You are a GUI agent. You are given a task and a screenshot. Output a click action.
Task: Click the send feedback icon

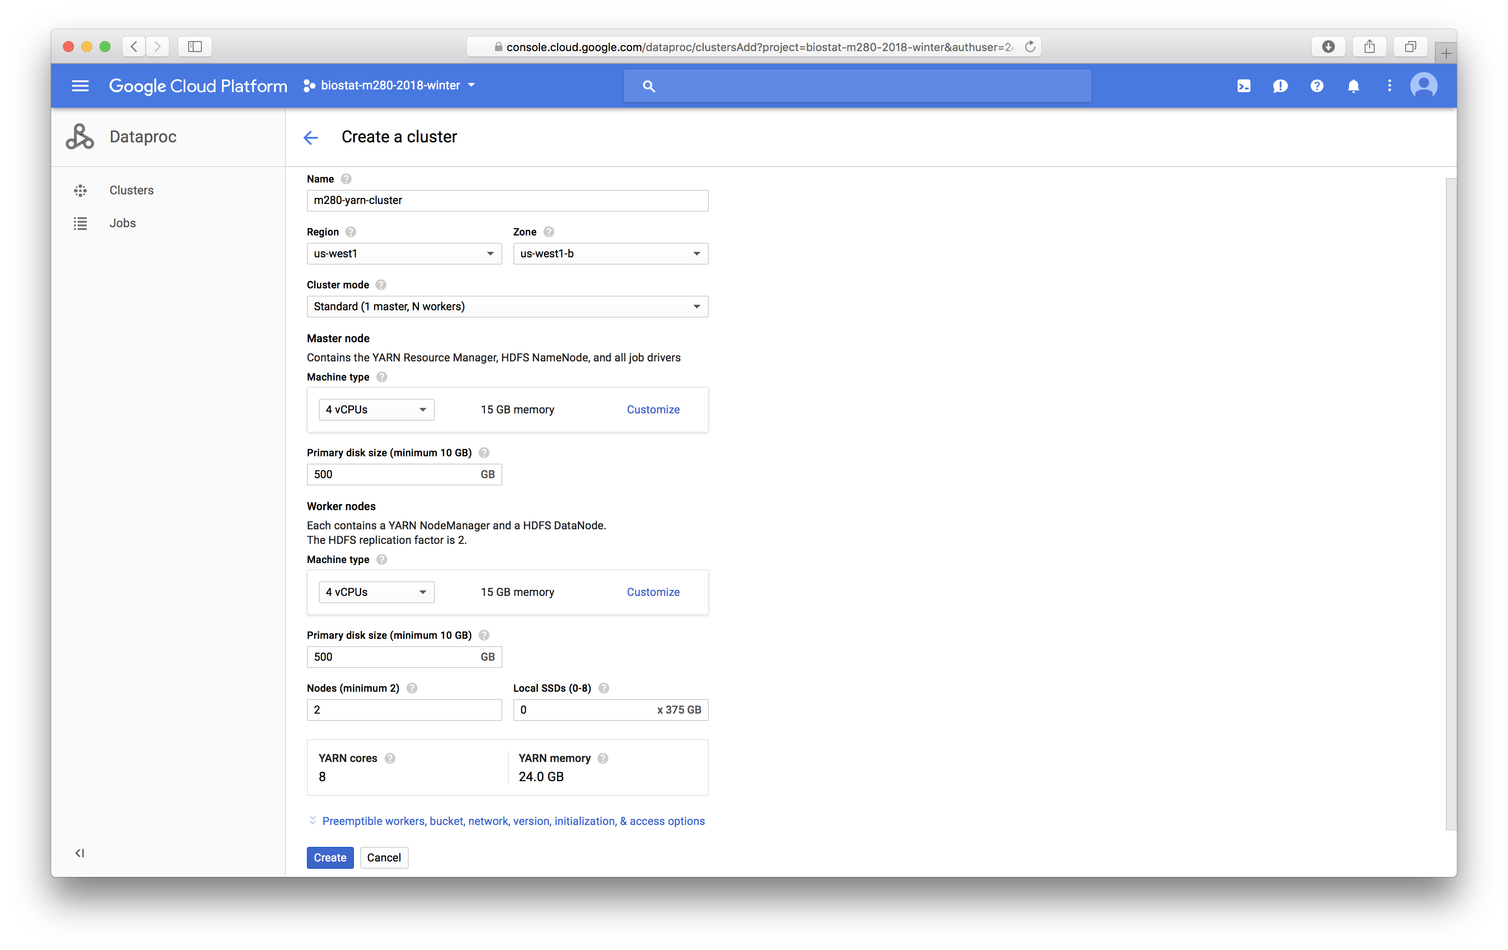(1280, 86)
